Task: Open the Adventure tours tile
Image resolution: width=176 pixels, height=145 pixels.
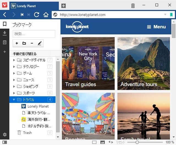Action: (144, 64)
